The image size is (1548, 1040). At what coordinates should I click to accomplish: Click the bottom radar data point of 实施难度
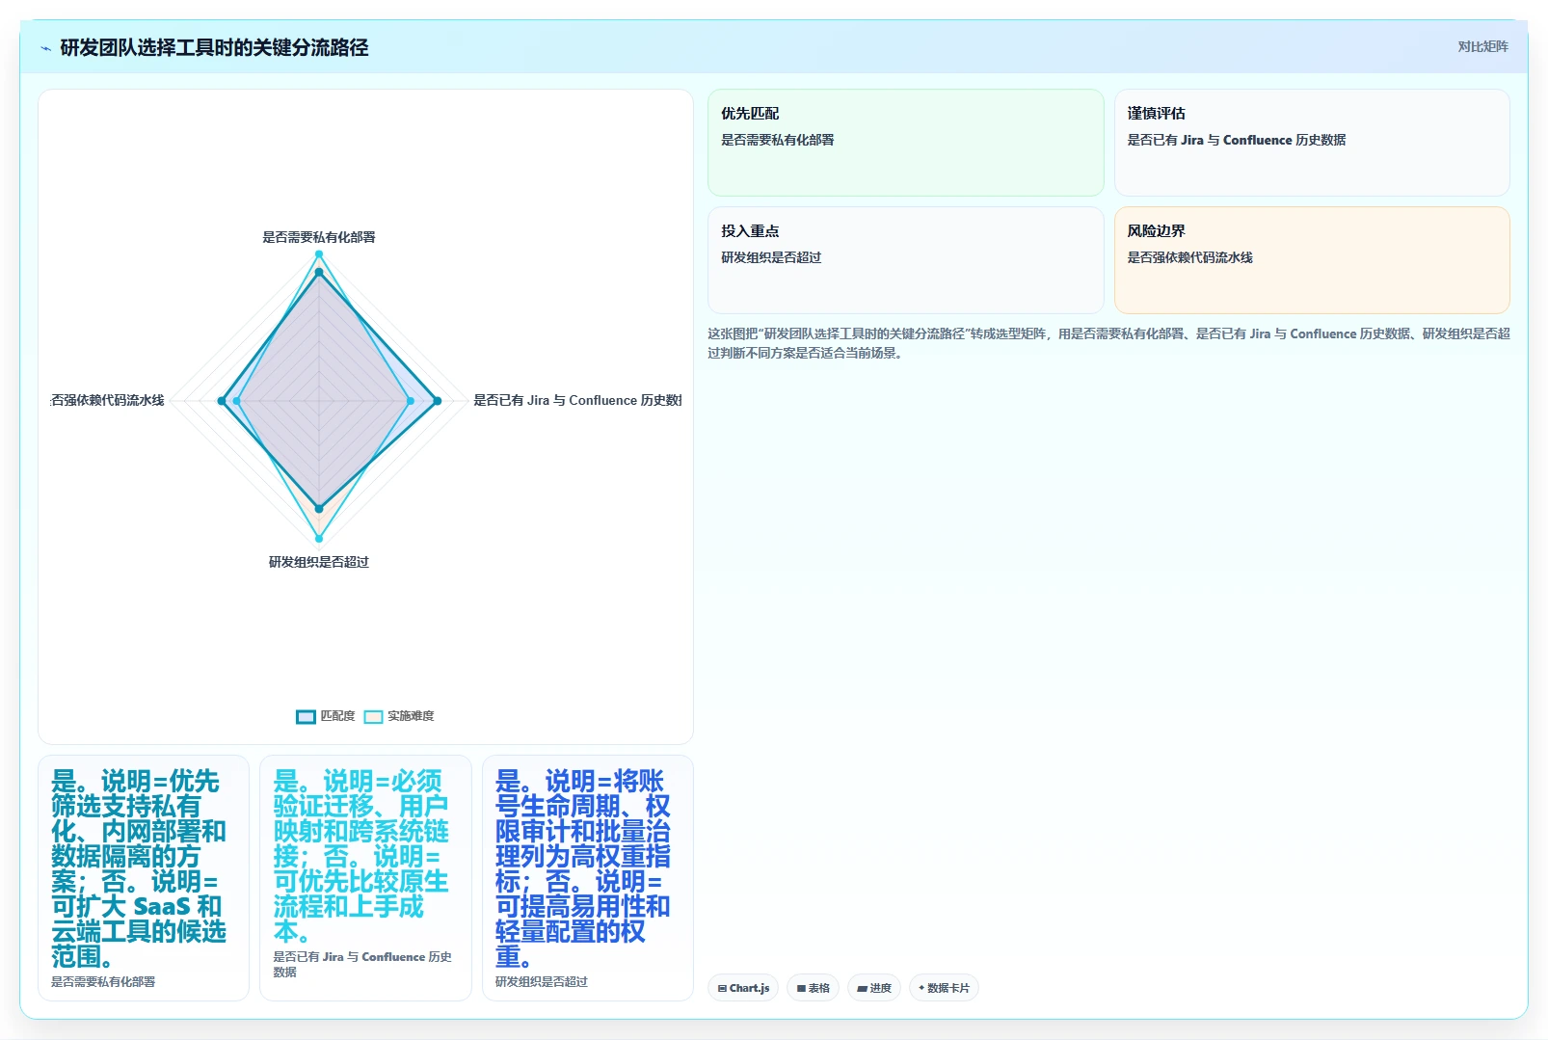319,539
